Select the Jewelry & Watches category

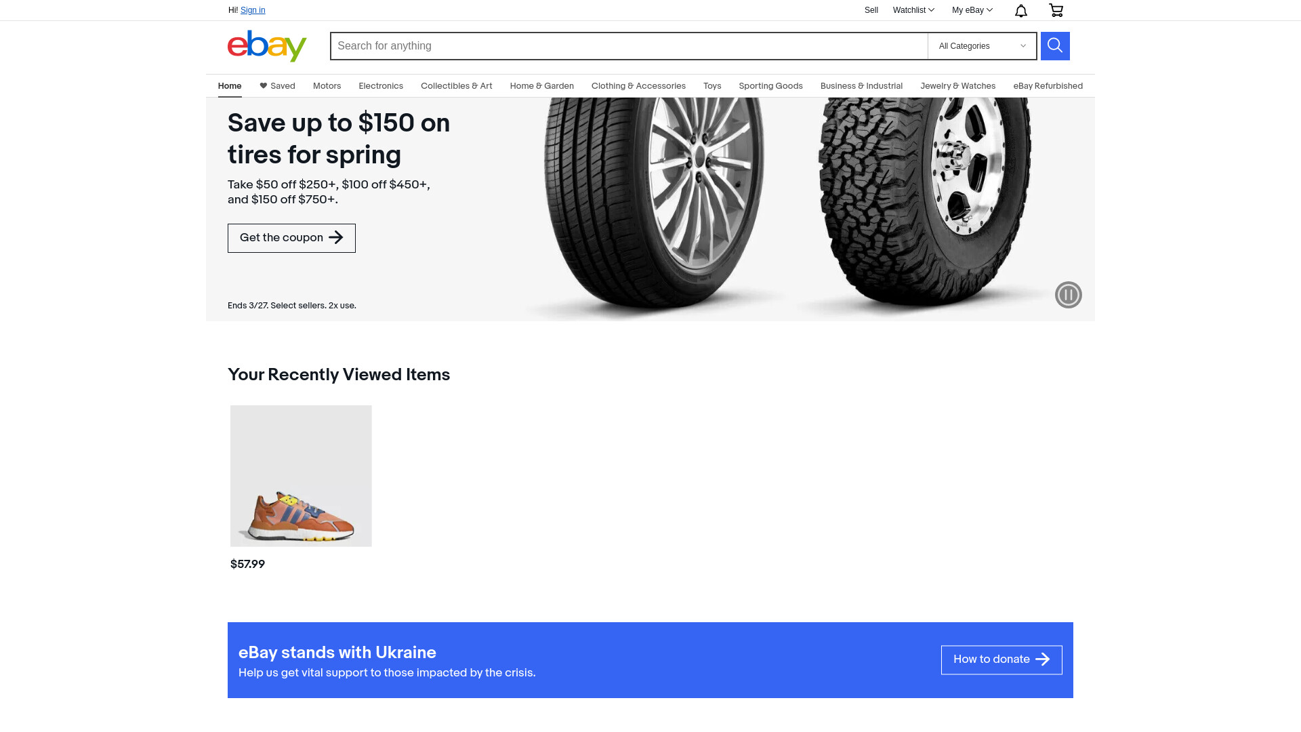click(957, 86)
